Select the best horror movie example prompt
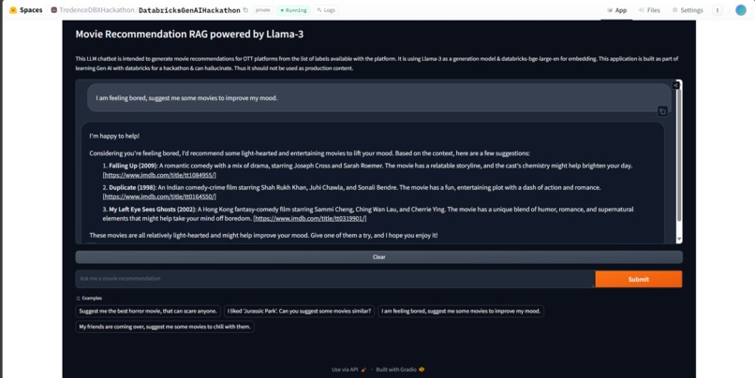 [x=148, y=312]
